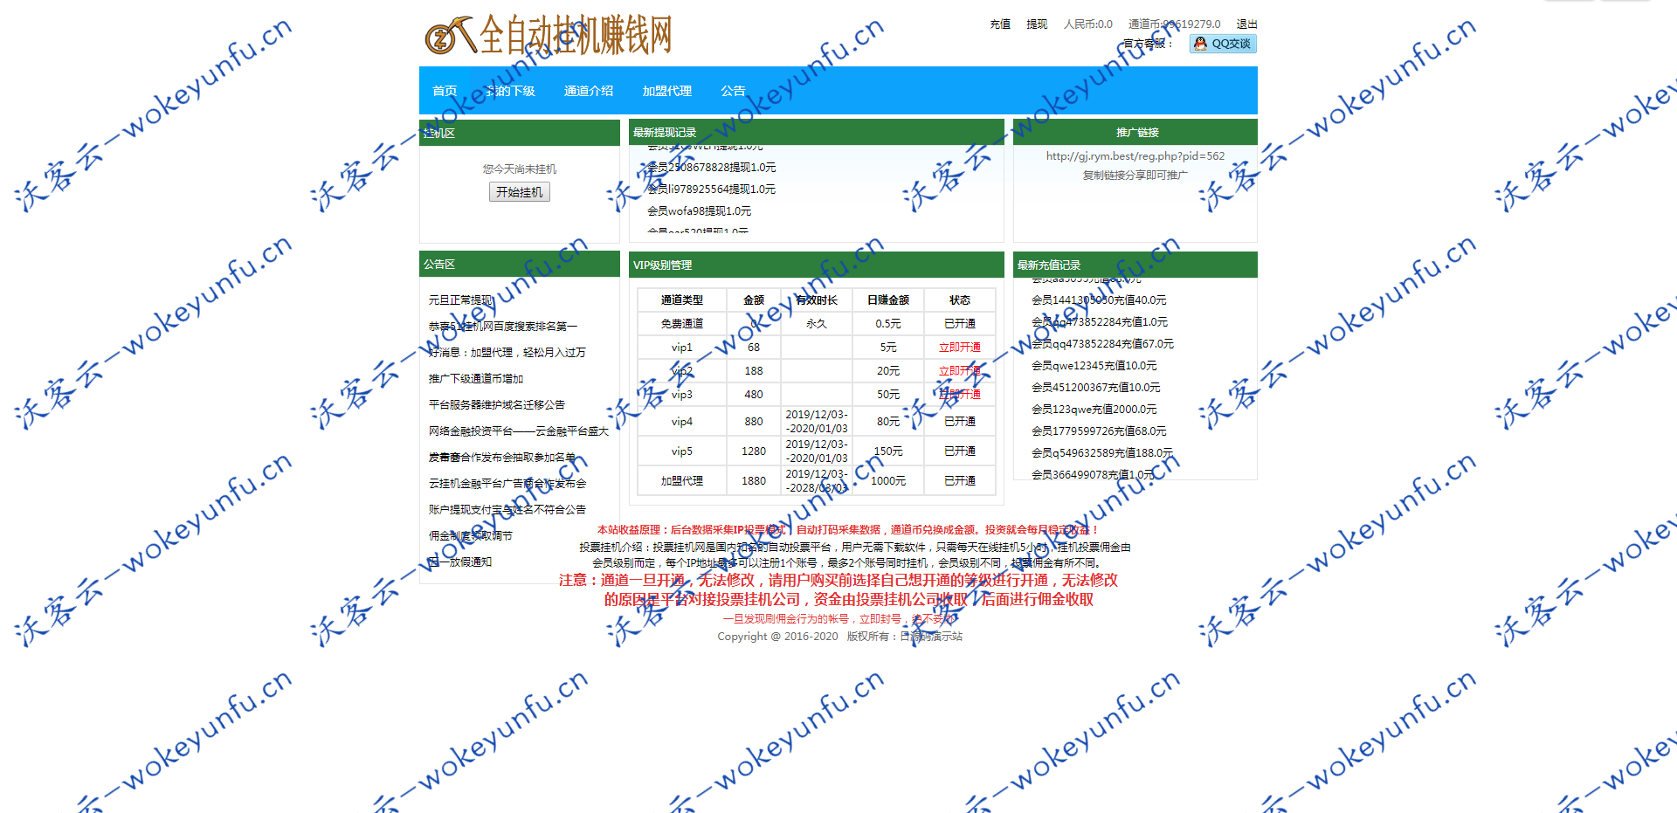Viewport: 1677px width, 813px height.
Task: Click 立即开通 for vip1
Action: click(960, 348)
